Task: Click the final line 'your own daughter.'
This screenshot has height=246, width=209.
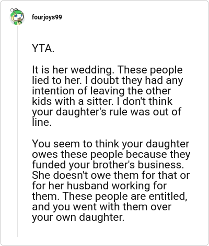Action: coord(78,218)
